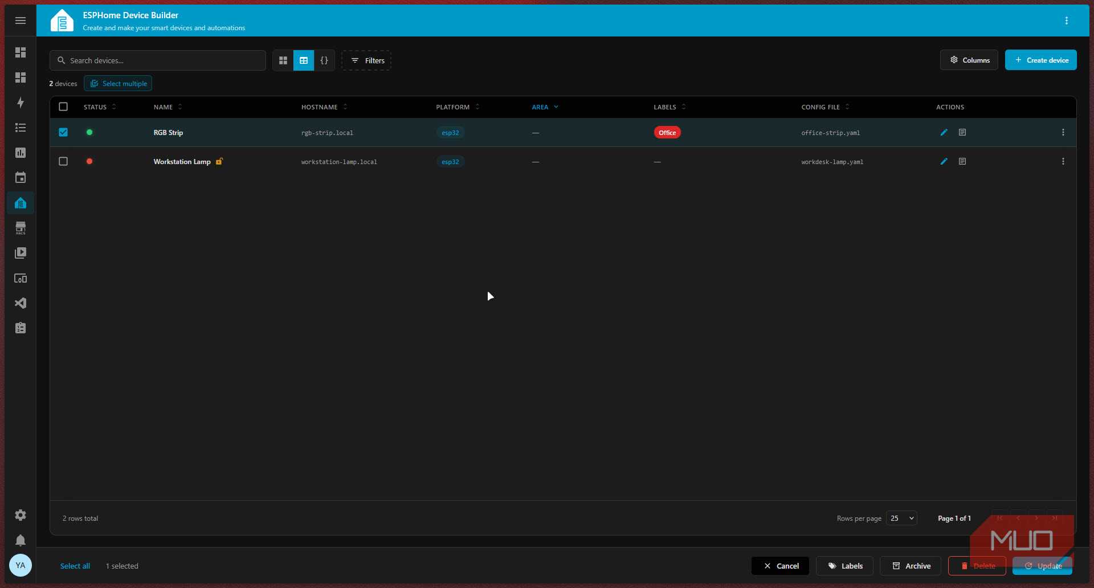Delete the selected device
Viewport: 1094px width, 588px height.
pos(977,566)
